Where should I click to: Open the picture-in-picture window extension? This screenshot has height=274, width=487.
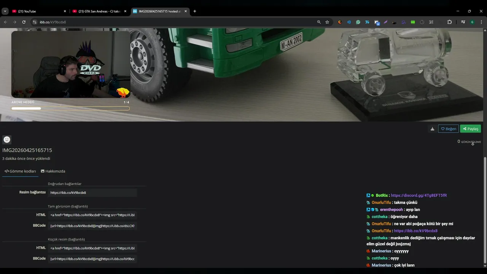click(x=377, y=22)
